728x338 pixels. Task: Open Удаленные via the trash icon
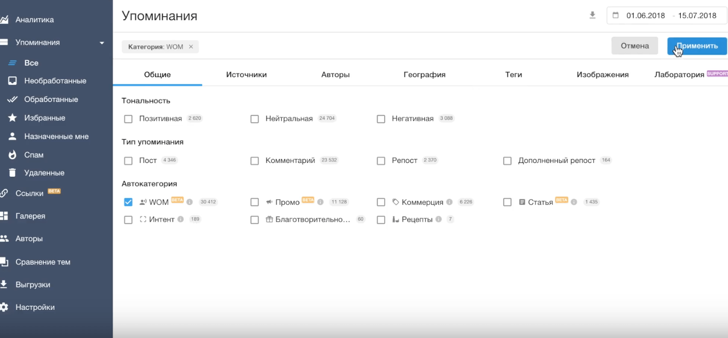(x=12, y=173)
